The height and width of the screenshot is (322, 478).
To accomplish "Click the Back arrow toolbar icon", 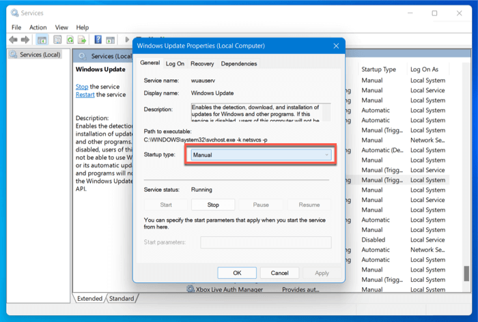I will [x=13, y=40].
